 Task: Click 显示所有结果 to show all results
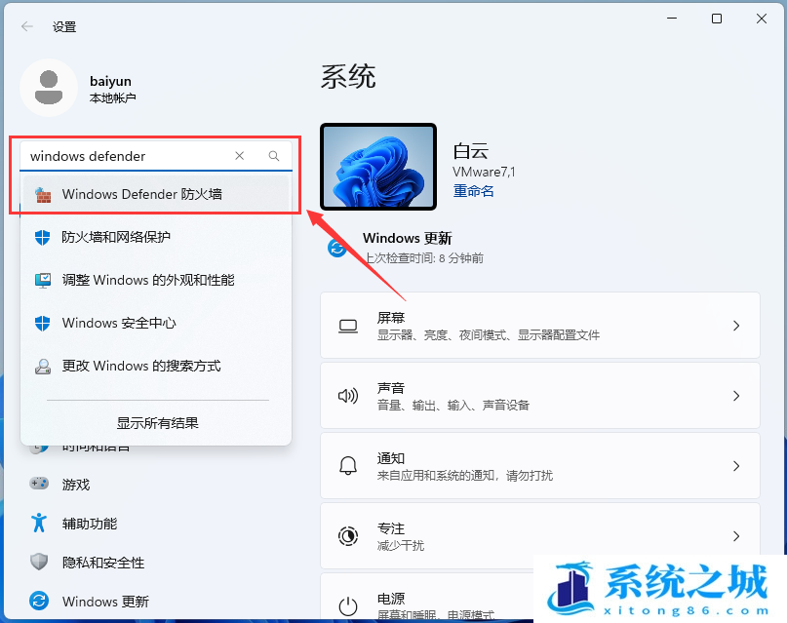(x=158, y=423)
